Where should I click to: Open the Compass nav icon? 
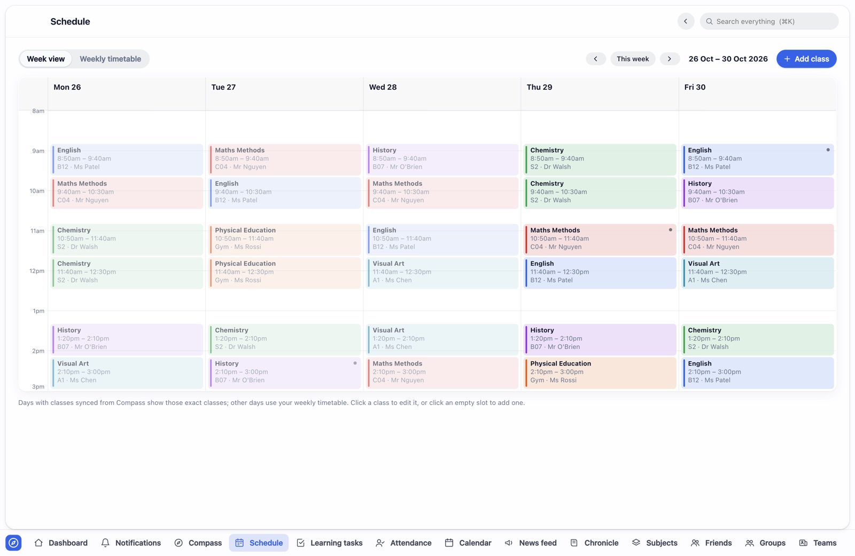(x=178, y=543)
